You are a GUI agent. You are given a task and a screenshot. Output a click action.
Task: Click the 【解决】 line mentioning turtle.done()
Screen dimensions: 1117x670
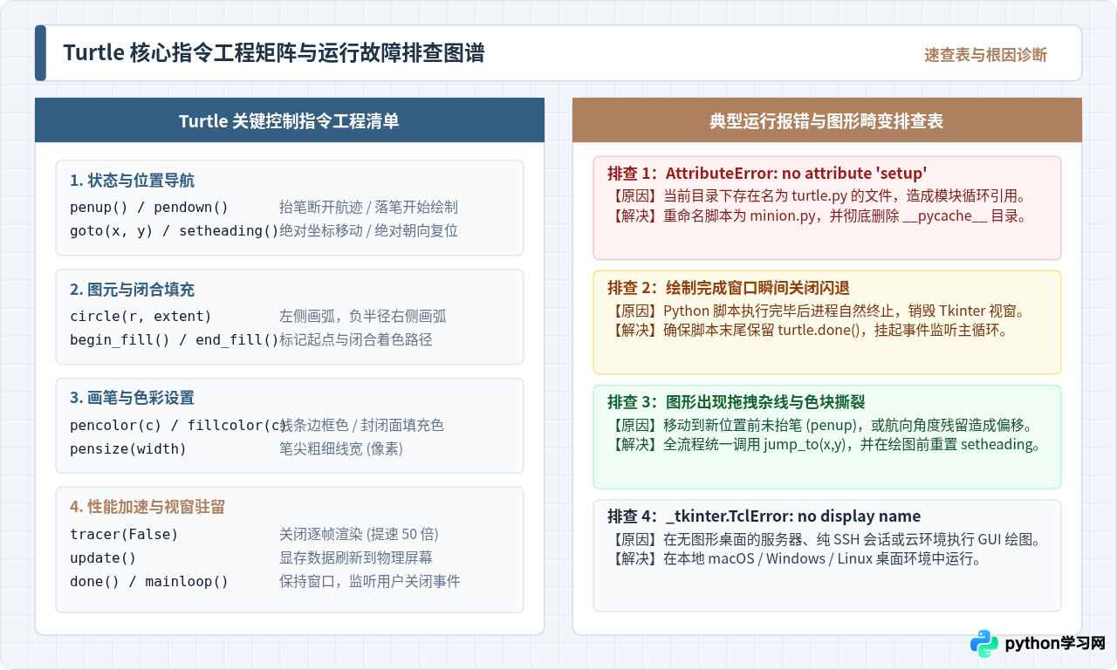808,331
